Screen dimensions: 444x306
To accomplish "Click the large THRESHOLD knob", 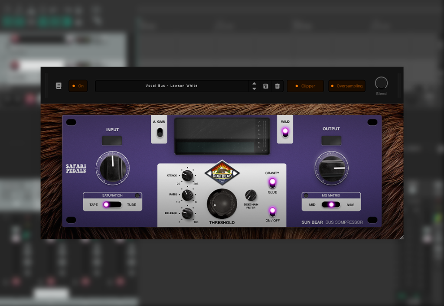I will [x=222, y=204].
